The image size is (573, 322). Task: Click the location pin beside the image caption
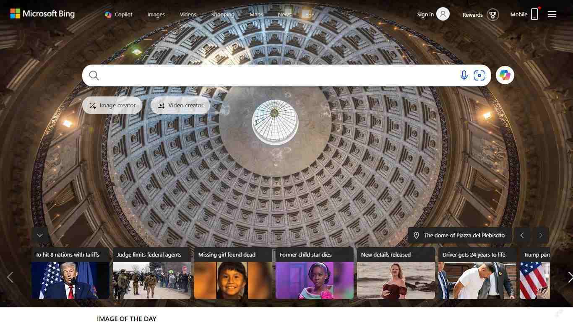[416, 235]
